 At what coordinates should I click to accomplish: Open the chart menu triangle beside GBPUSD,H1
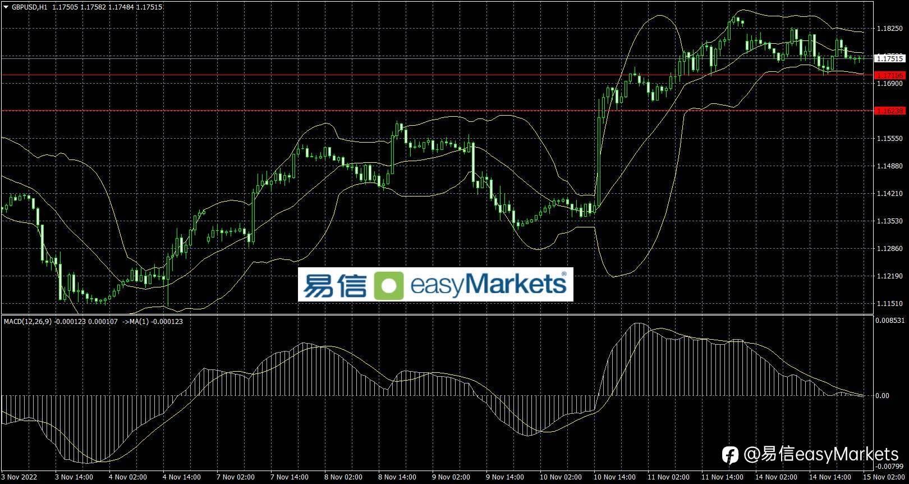[x=6, y=7]
